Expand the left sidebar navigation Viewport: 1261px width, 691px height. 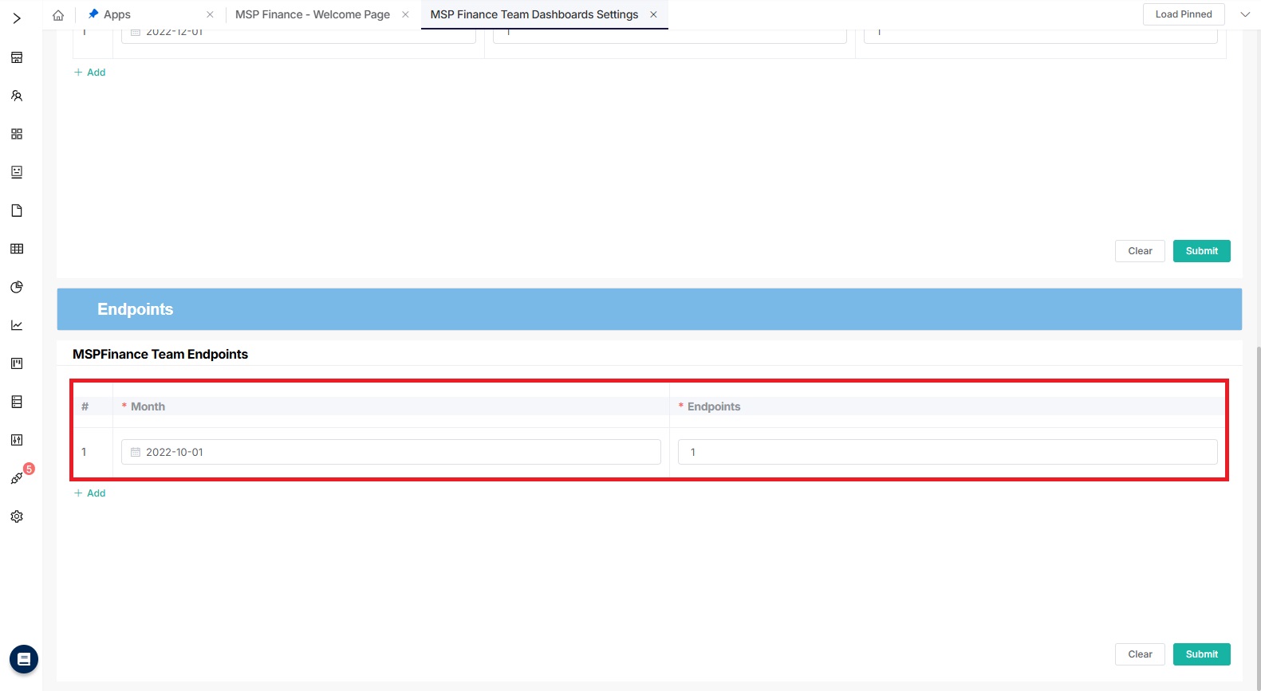(x=17, y=18)
